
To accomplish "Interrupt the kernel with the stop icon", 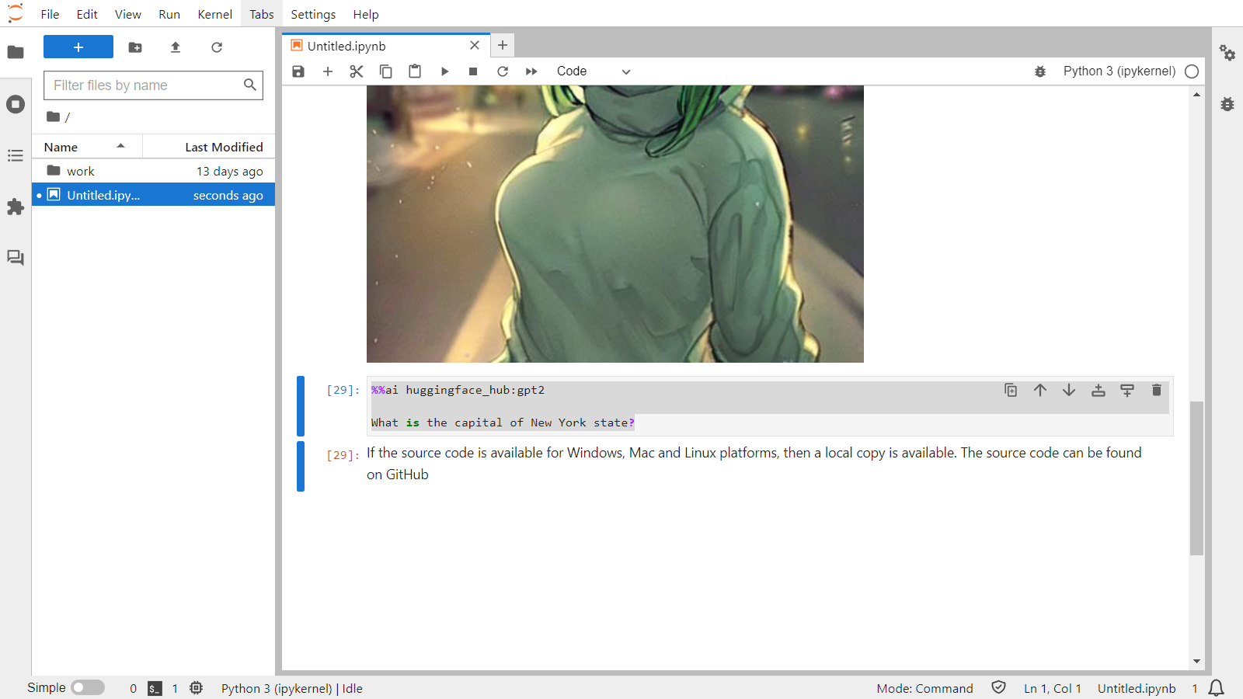I will coord(473,71).
